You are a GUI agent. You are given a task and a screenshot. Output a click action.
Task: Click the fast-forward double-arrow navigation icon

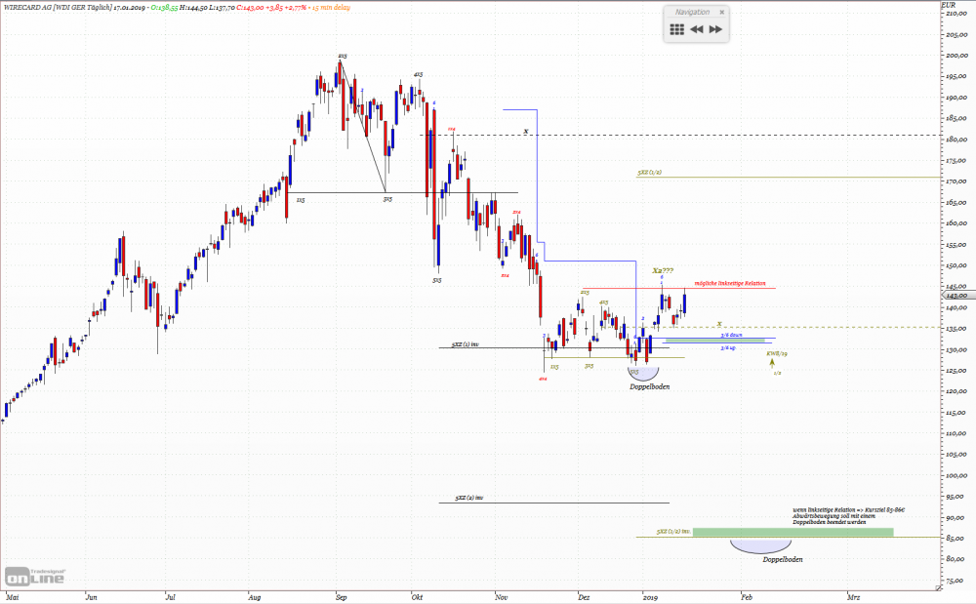coord(715,29)
